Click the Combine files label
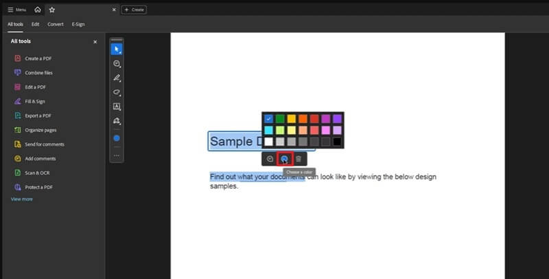 pos(38,73)
